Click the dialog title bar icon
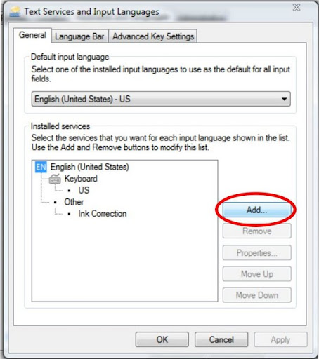 pos(15,12)
